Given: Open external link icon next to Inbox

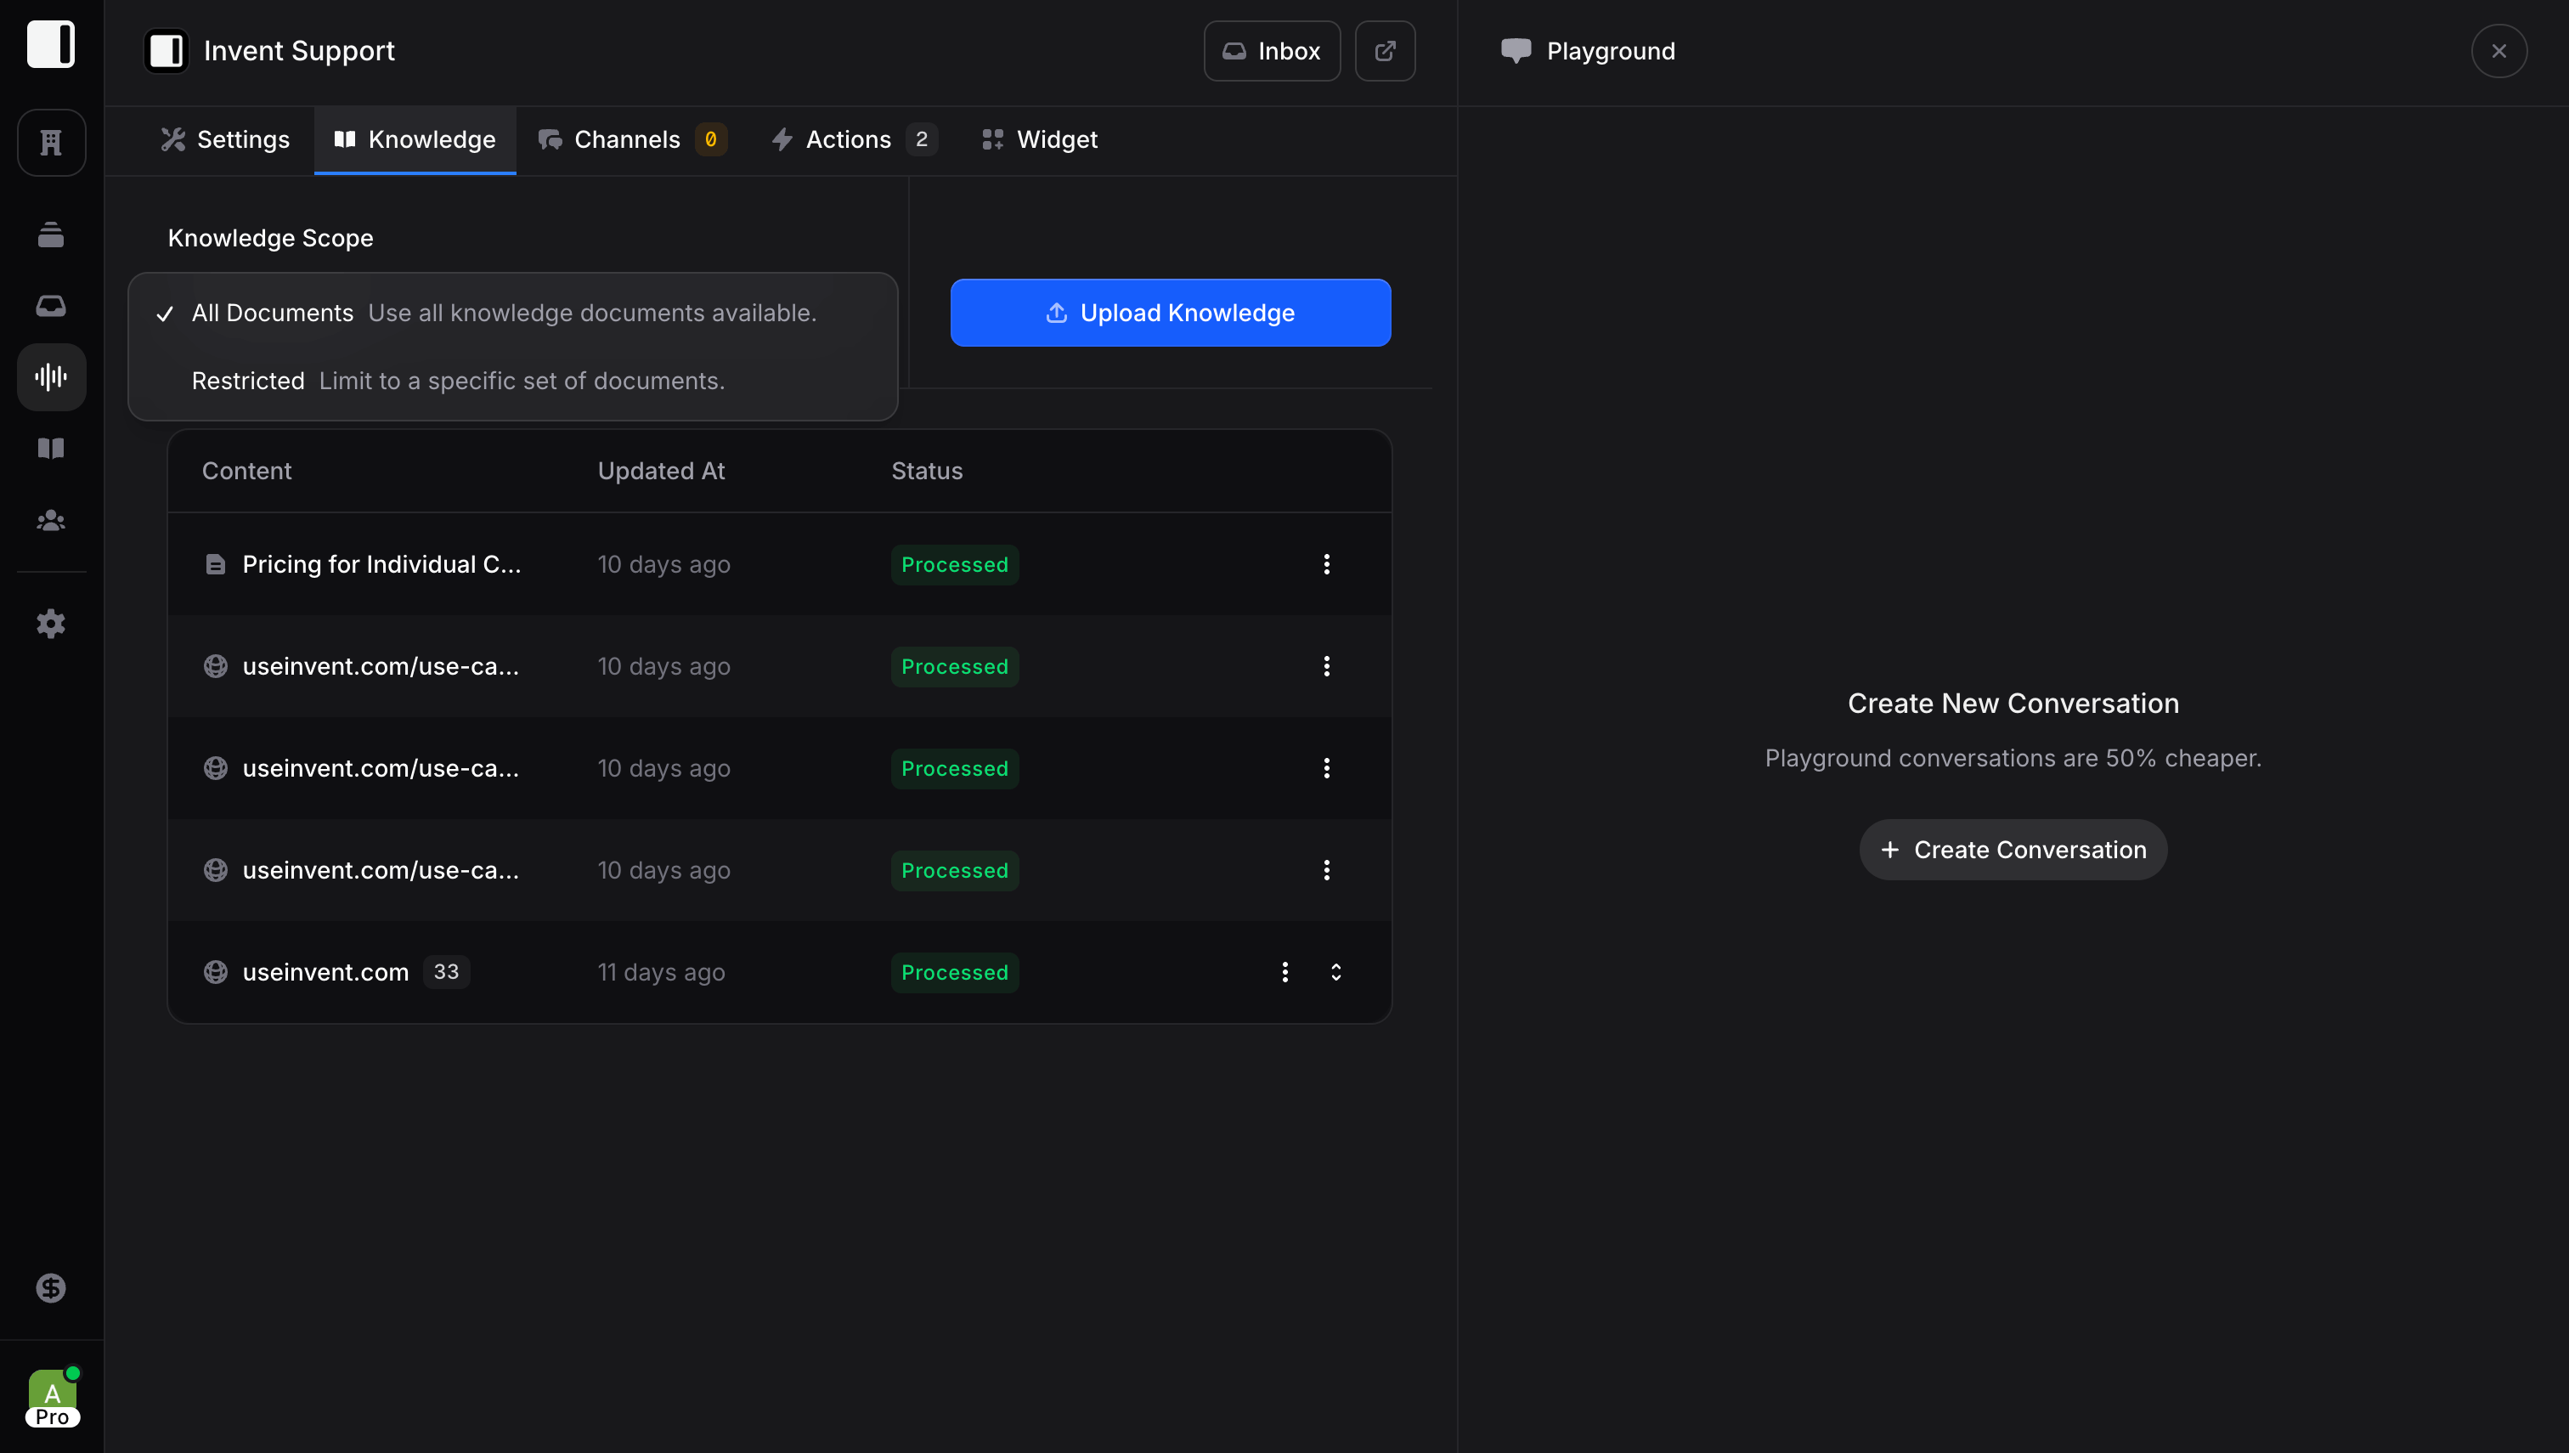Looking at the screenshot, I should coord(1385,51).
